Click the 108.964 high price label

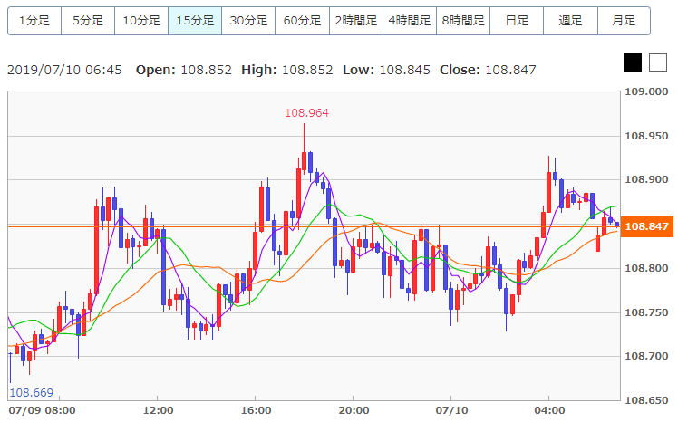(x=306, y=113)
